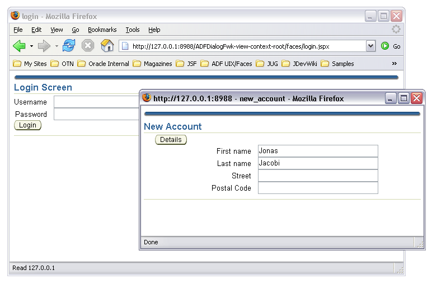The height and width of the screenshot is (284, 432).
Task: Click the Firefox icon in the login window title
Action: click(x=15, y=16)
